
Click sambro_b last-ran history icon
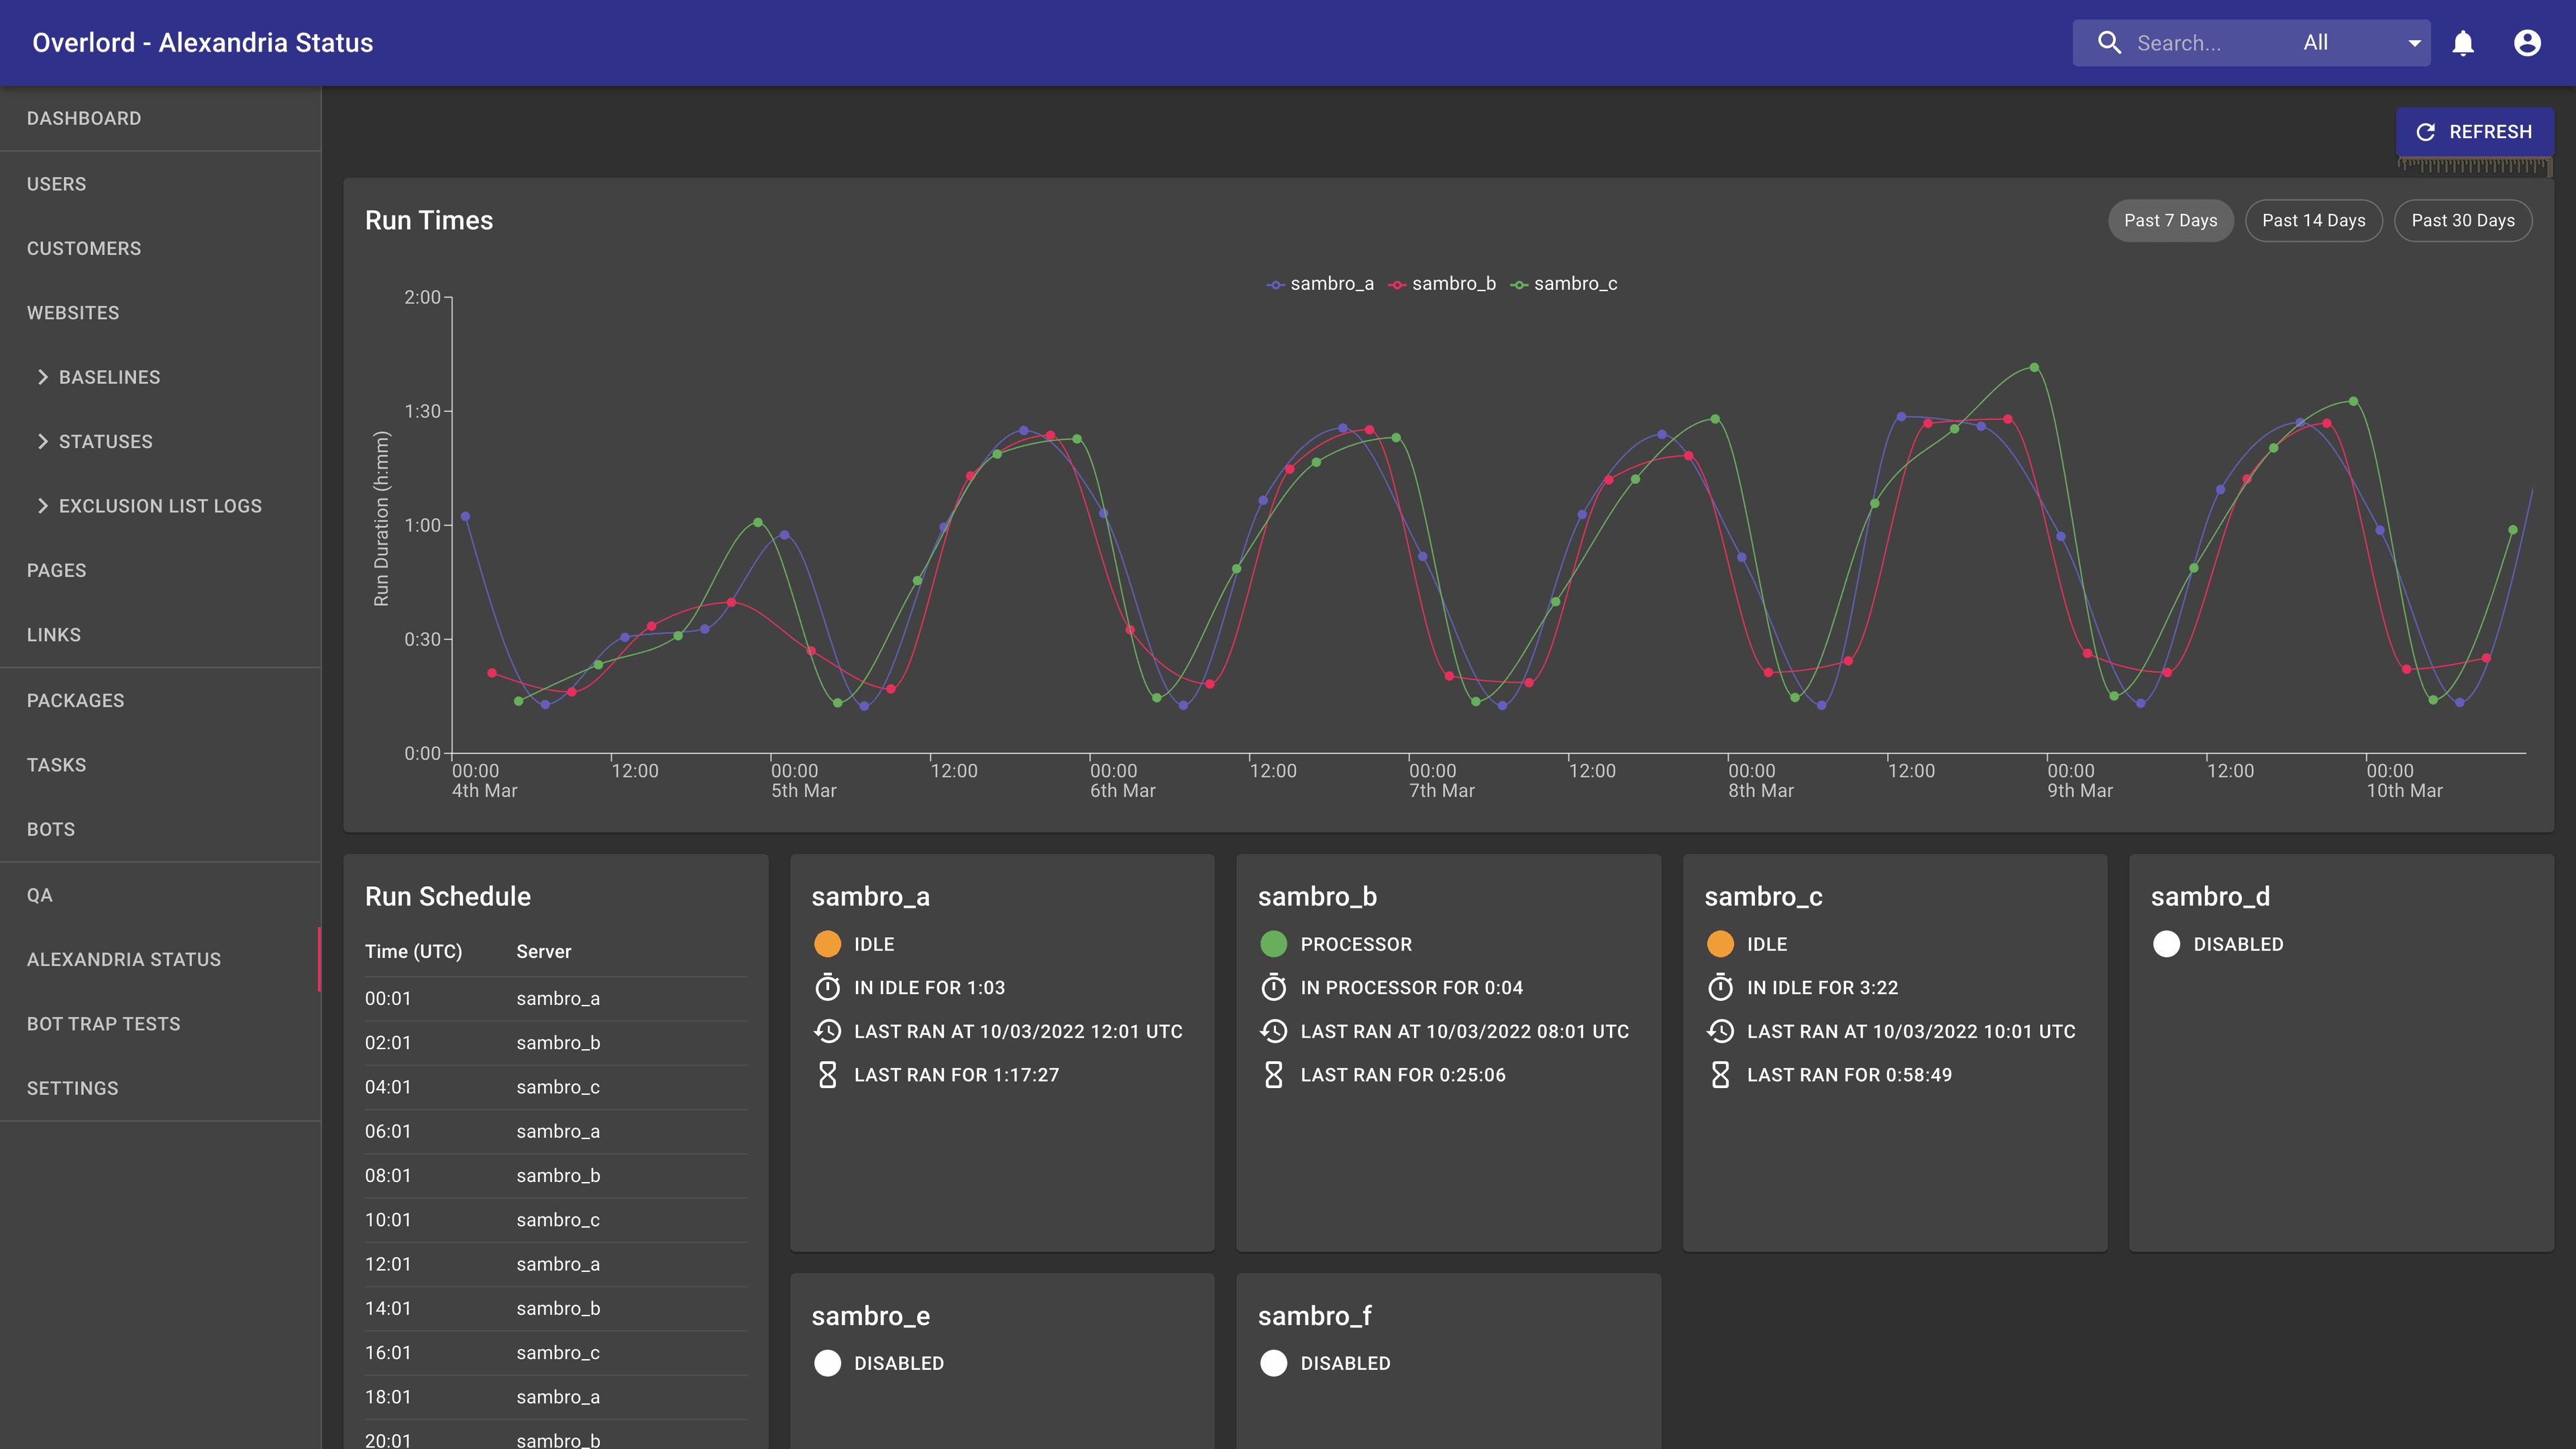coord(1273,1031)
